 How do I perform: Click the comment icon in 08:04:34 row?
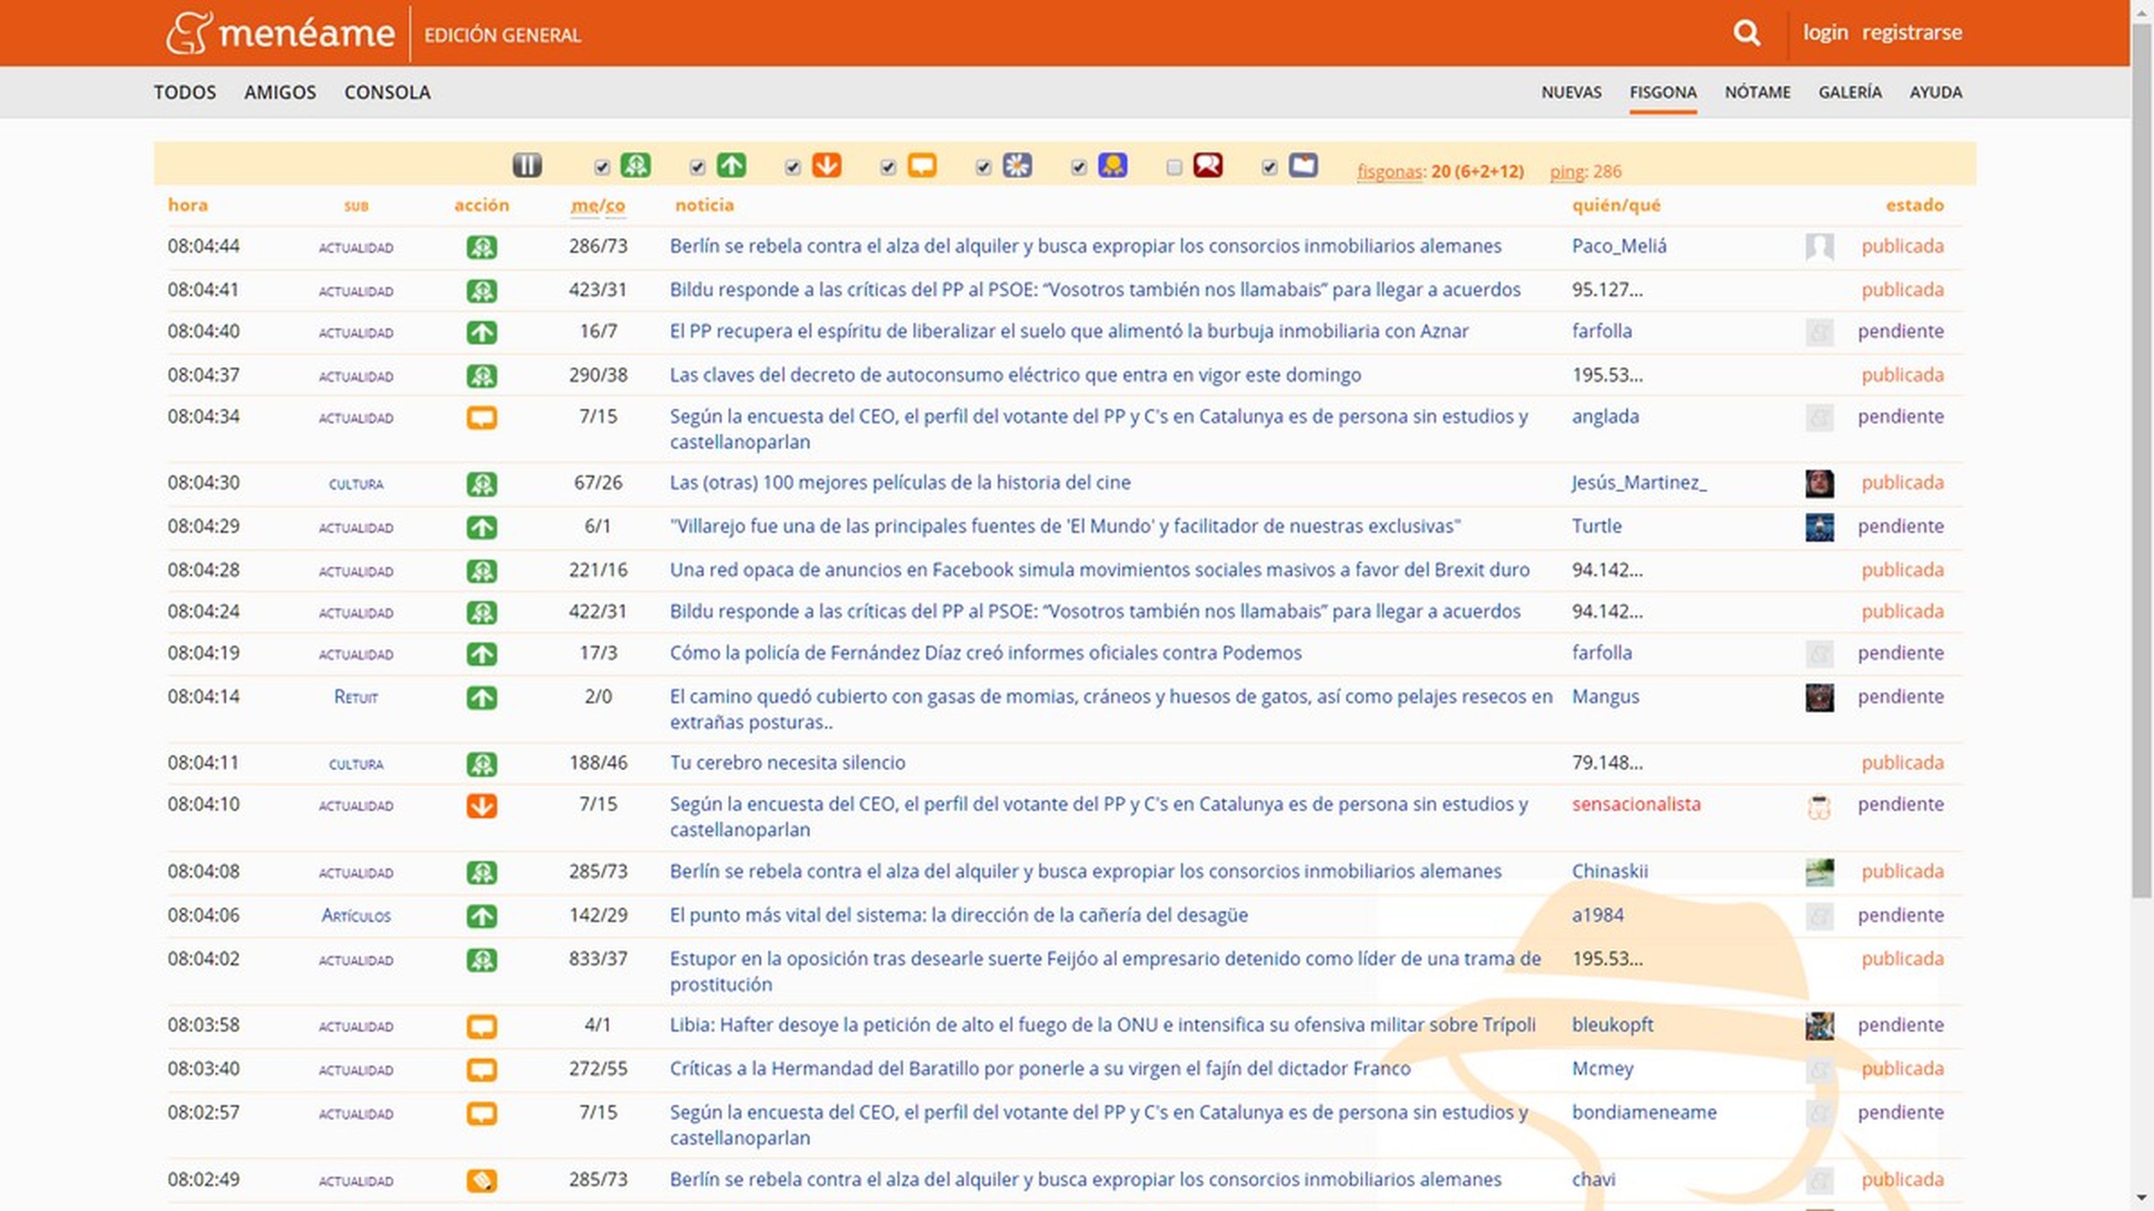(482, 418)
